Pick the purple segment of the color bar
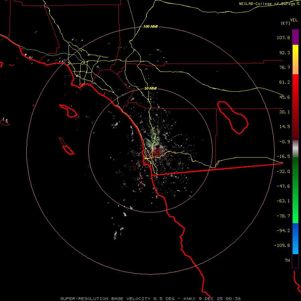The height and width of the screenshot is (301, 301). coord(295,37)
